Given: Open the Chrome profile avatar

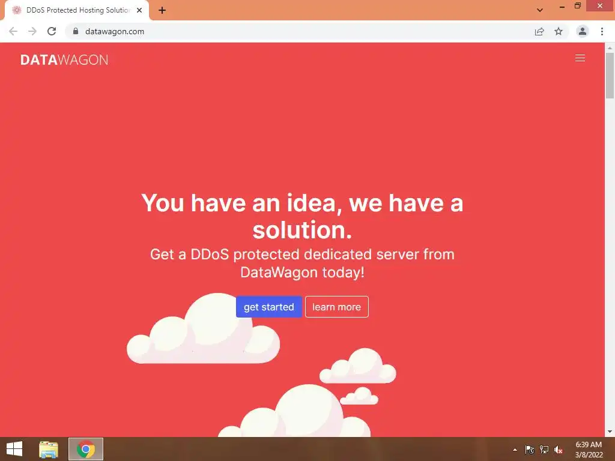Looking at the screenshot, I should pos(583,31).
